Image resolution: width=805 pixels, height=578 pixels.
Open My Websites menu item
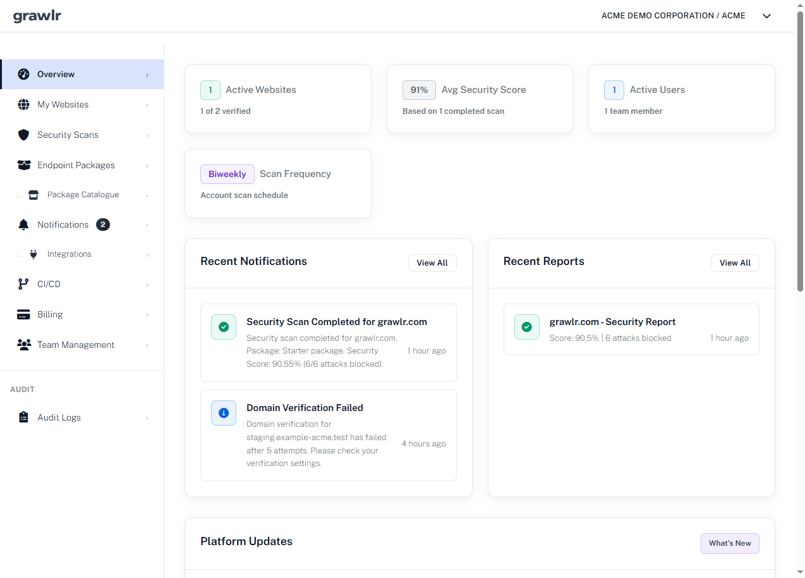tap(82, 104)
